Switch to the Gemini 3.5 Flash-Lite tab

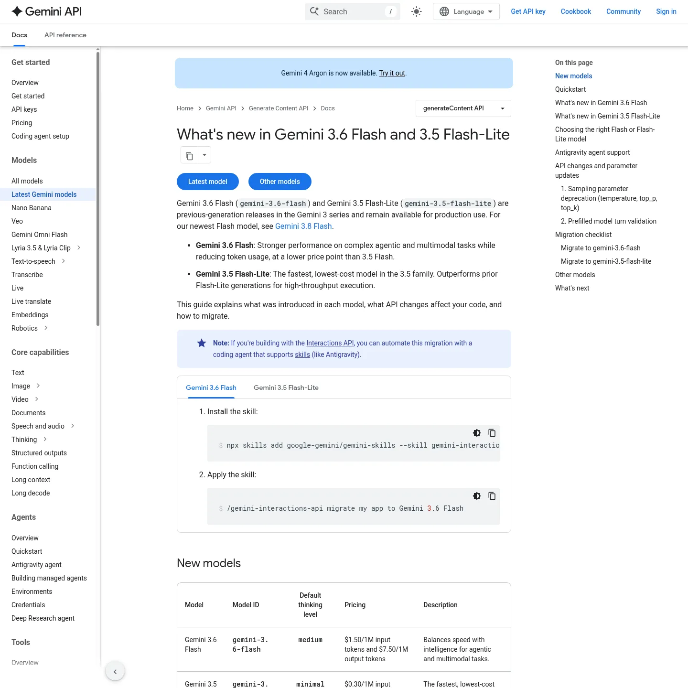coord(286,387)
